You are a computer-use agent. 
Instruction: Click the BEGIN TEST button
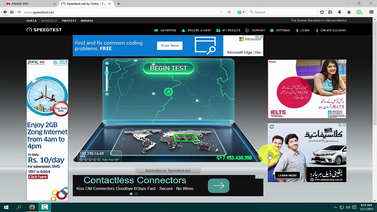pyautogui.click(x=168, y=68)
